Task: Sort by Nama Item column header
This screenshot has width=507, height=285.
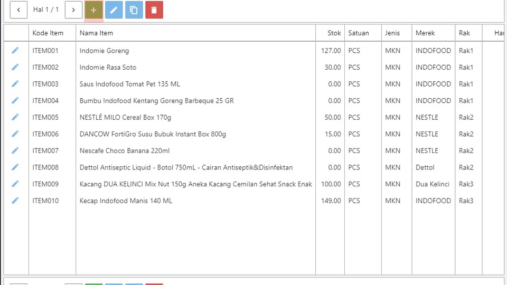Action: click(96, 33)
